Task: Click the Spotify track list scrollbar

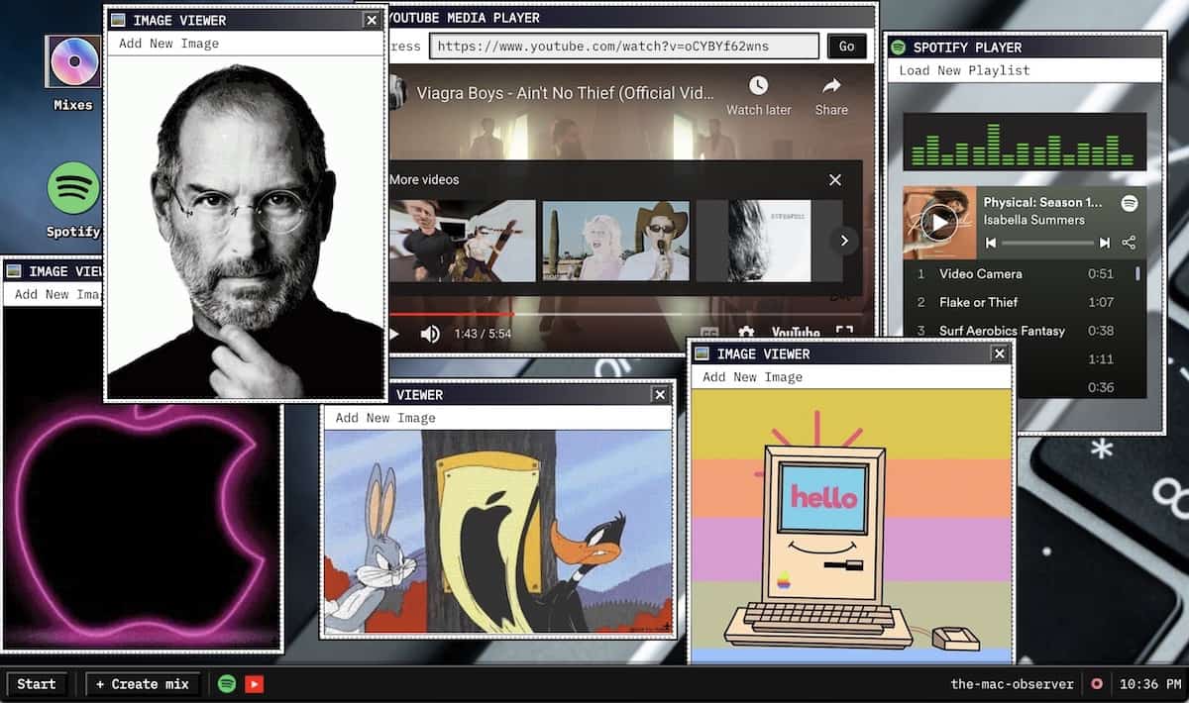Action: point(1137,273)
